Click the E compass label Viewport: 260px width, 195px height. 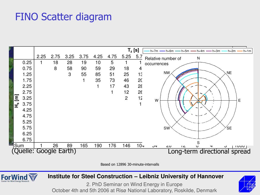coord(239,101)
